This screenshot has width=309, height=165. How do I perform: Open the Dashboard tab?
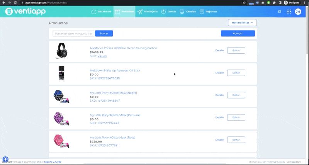point(101,12)
